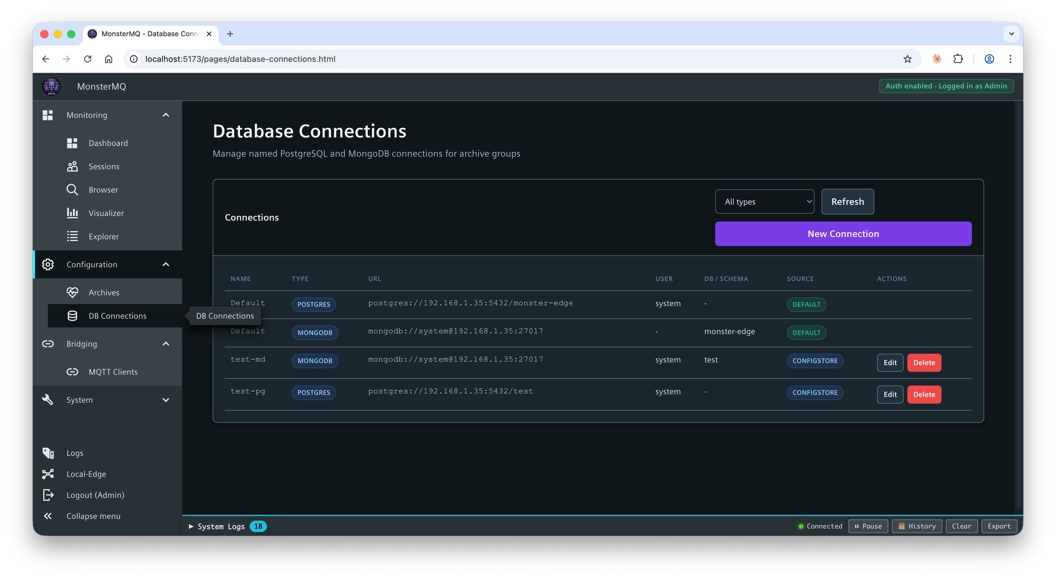Open the Archives page
1056x579 pixels.
[x=104, y=292]
